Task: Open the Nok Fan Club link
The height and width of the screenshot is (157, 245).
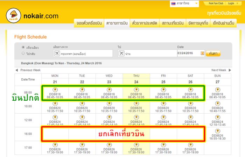Action: [216, 3]
